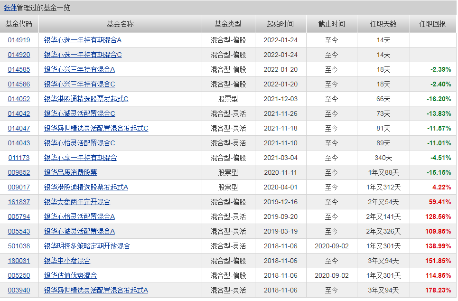Open 银华盛世精选灵活配置混合发起式C link
This screenshot has height=301, width=458.
96,129
